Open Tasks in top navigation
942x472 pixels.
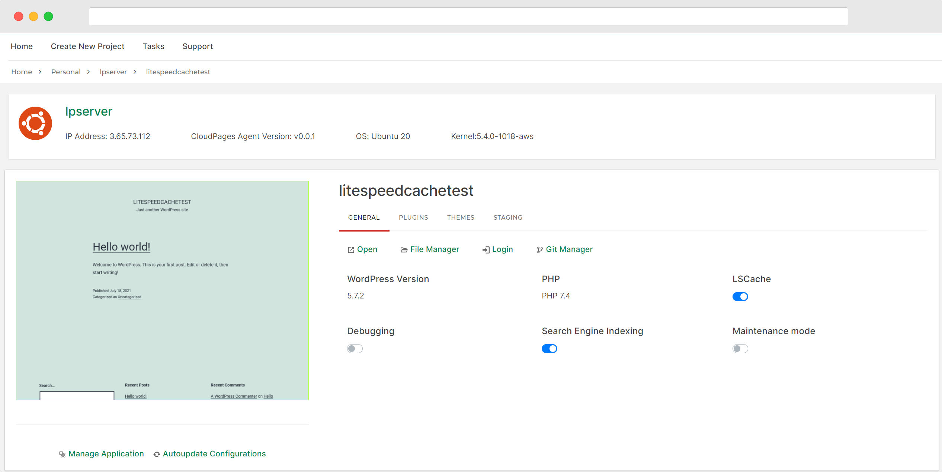click(x=154, y=46)
